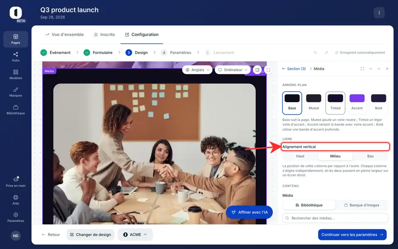Screen dimensions: 398x249
Task: Open the Paramètres step 4
Action: coord(176,53)
